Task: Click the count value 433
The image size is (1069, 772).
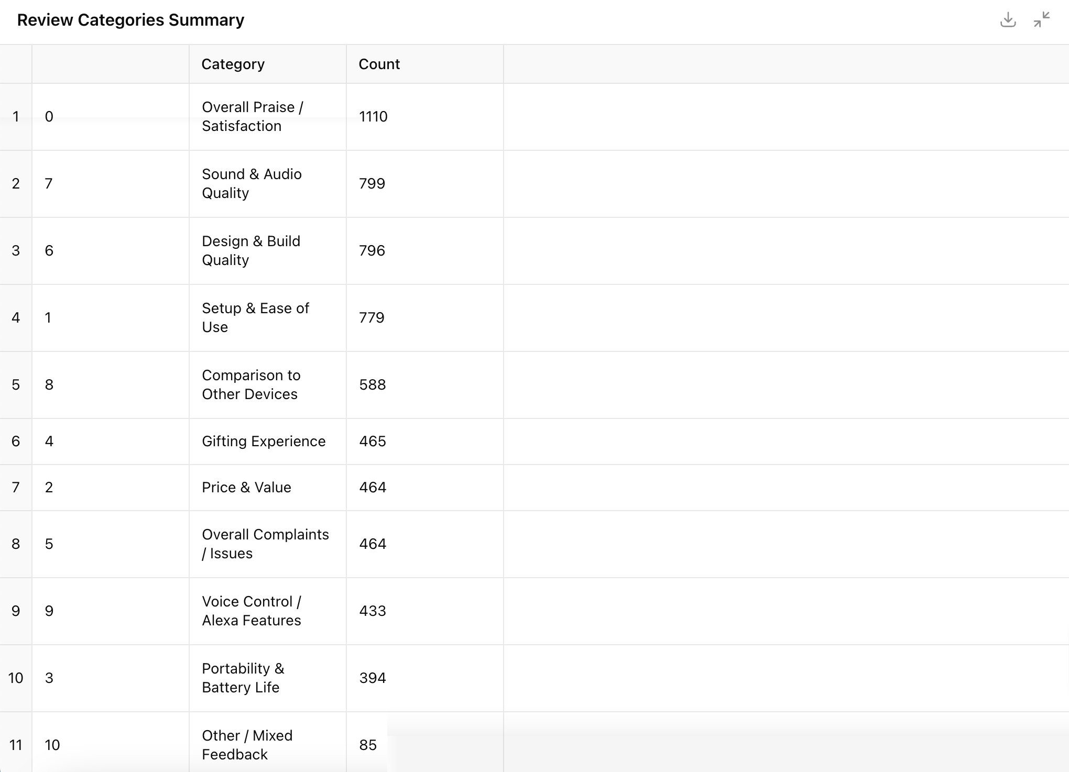Action: [x=373, y=611]
